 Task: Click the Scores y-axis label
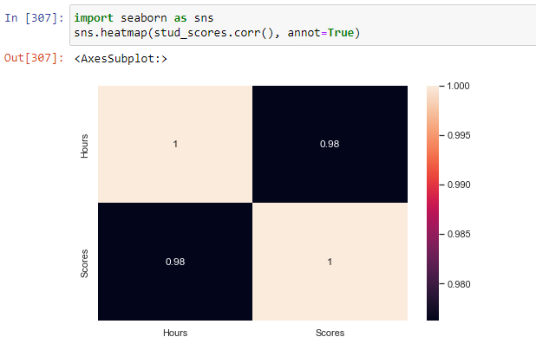tap(84, 263)
